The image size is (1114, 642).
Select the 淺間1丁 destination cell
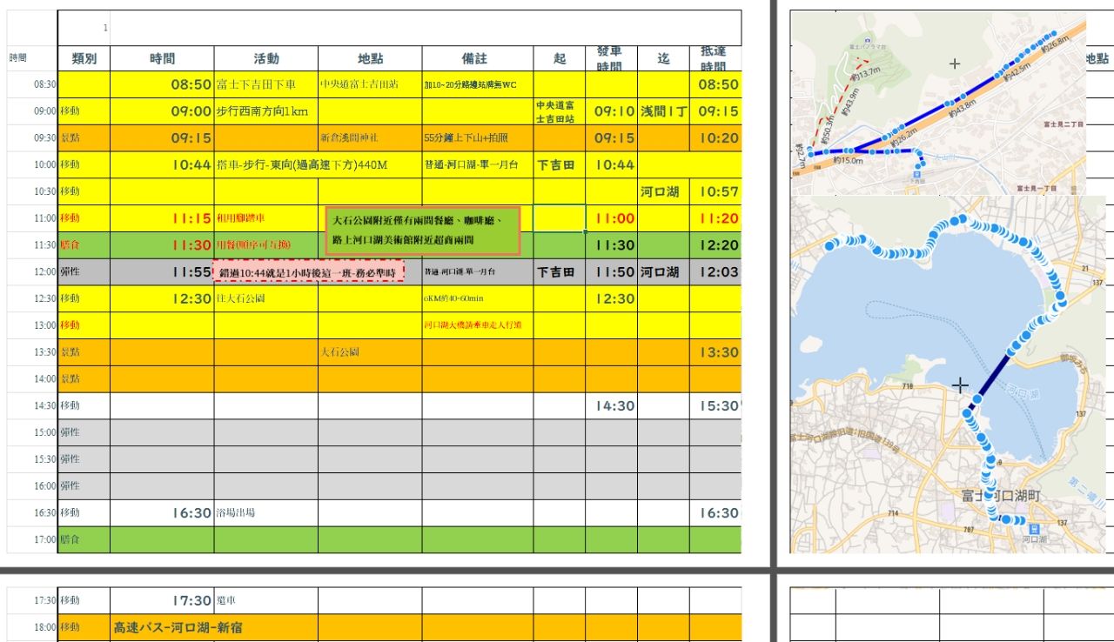click(x=663, y=111)
